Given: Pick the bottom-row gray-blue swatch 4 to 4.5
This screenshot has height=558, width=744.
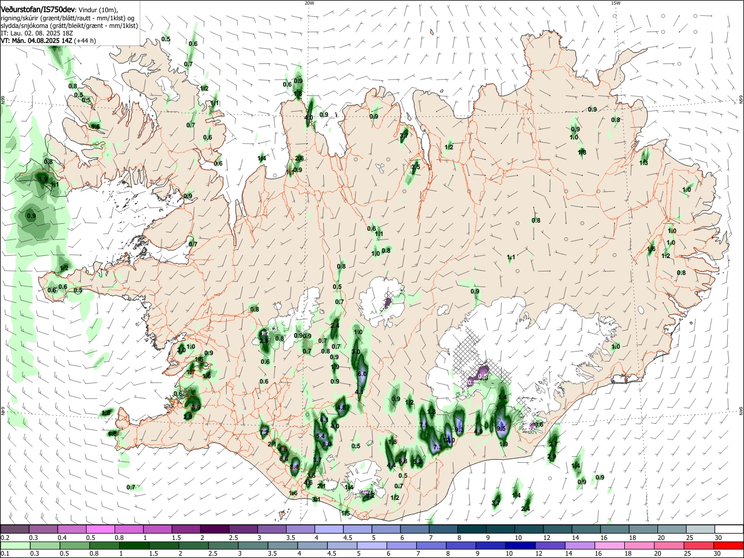Looking at the screenshot, I should tap(313, 545).
